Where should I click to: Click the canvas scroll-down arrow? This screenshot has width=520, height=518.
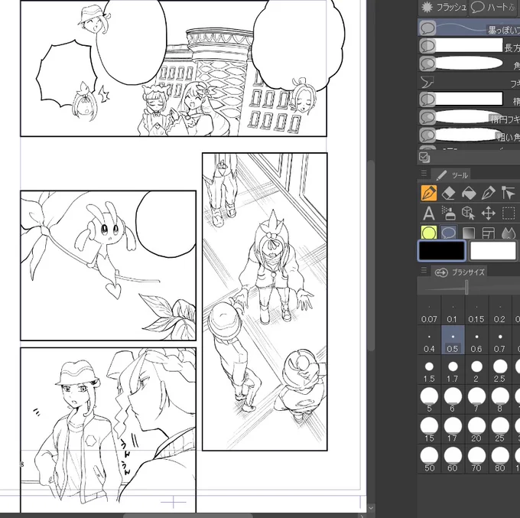coord(371,508)
